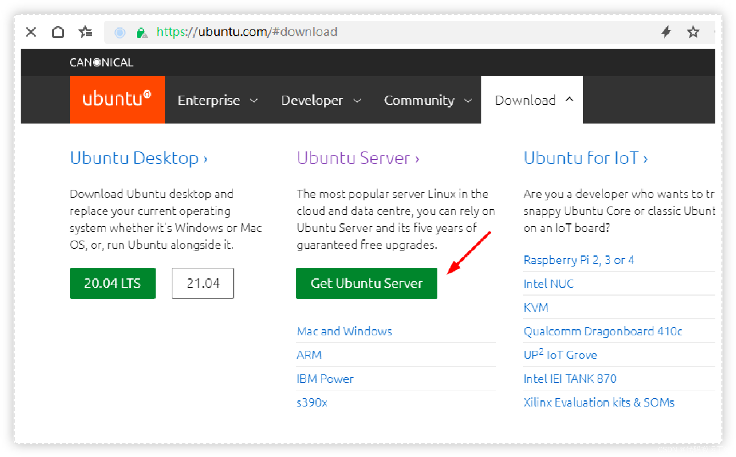
Task: Expand the Community menu dropdown
Action: pyautogui.click(x=427, y=100)
